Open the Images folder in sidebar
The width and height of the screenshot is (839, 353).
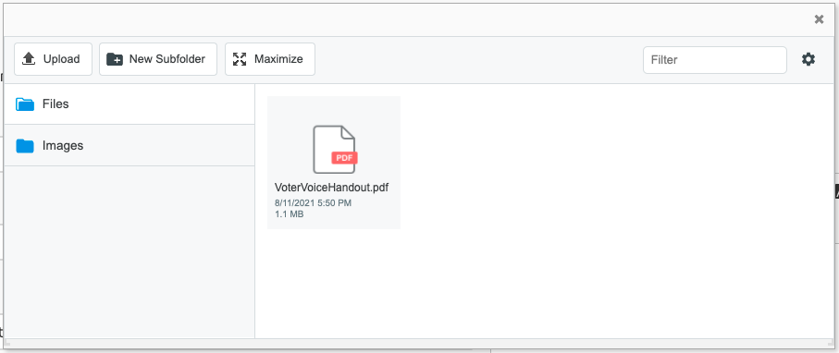coord(129,145)
